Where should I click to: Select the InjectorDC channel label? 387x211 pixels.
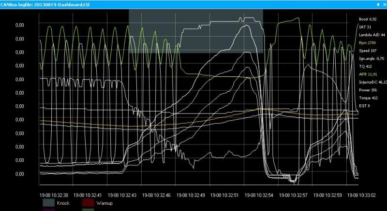(372, 82)
